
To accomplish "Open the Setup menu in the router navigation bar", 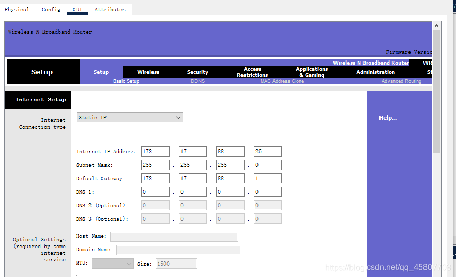I will 101,72.
